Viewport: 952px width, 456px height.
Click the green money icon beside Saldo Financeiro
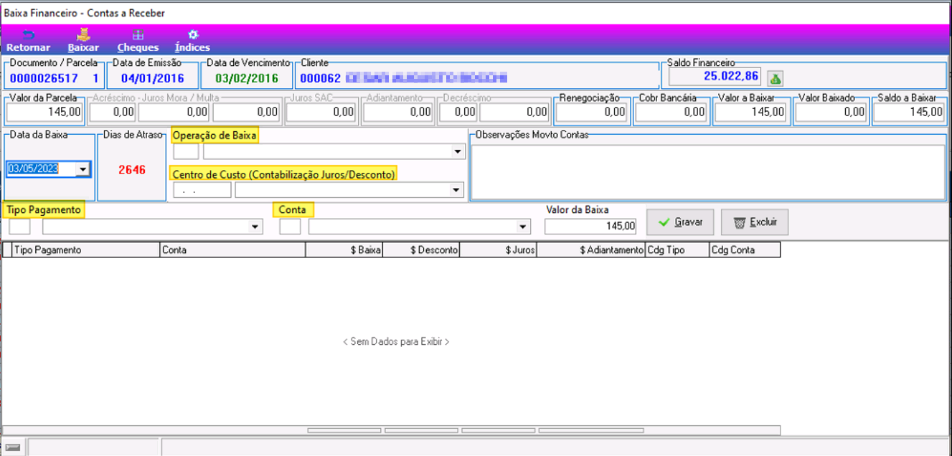click(x=775, y=78)
